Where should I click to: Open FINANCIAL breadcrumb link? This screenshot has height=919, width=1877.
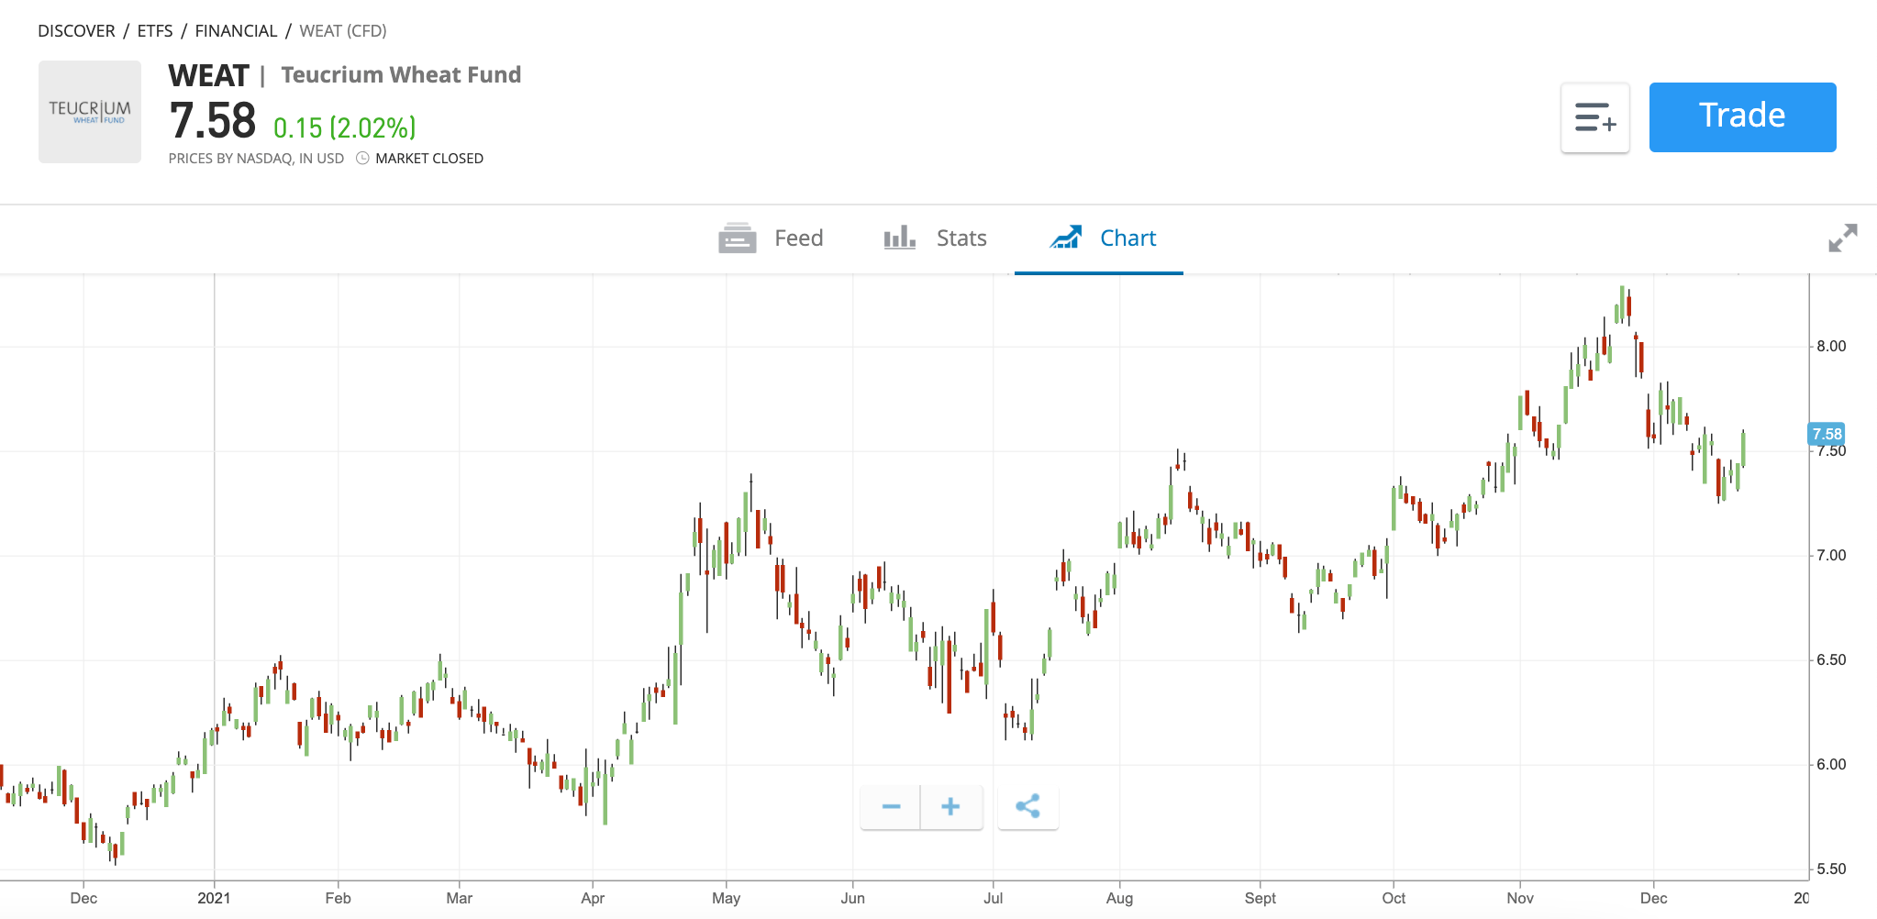(236, 31)
